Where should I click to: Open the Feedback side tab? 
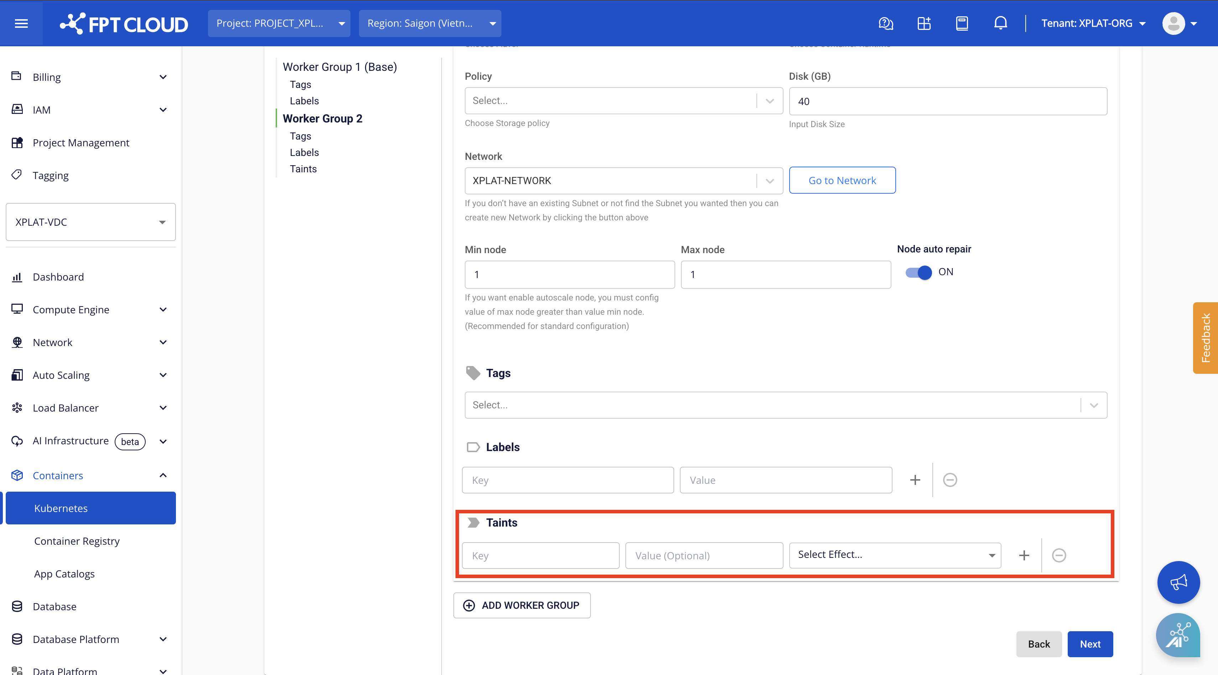click(x=1206, y=337)
